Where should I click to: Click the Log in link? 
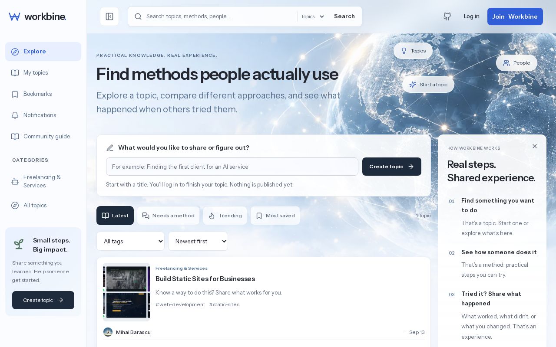pyautogui.click(x=471, y=16)
